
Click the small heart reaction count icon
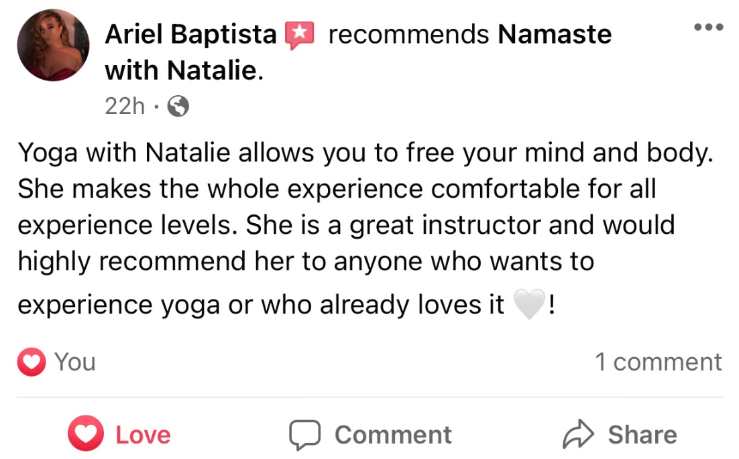point(32,363)
